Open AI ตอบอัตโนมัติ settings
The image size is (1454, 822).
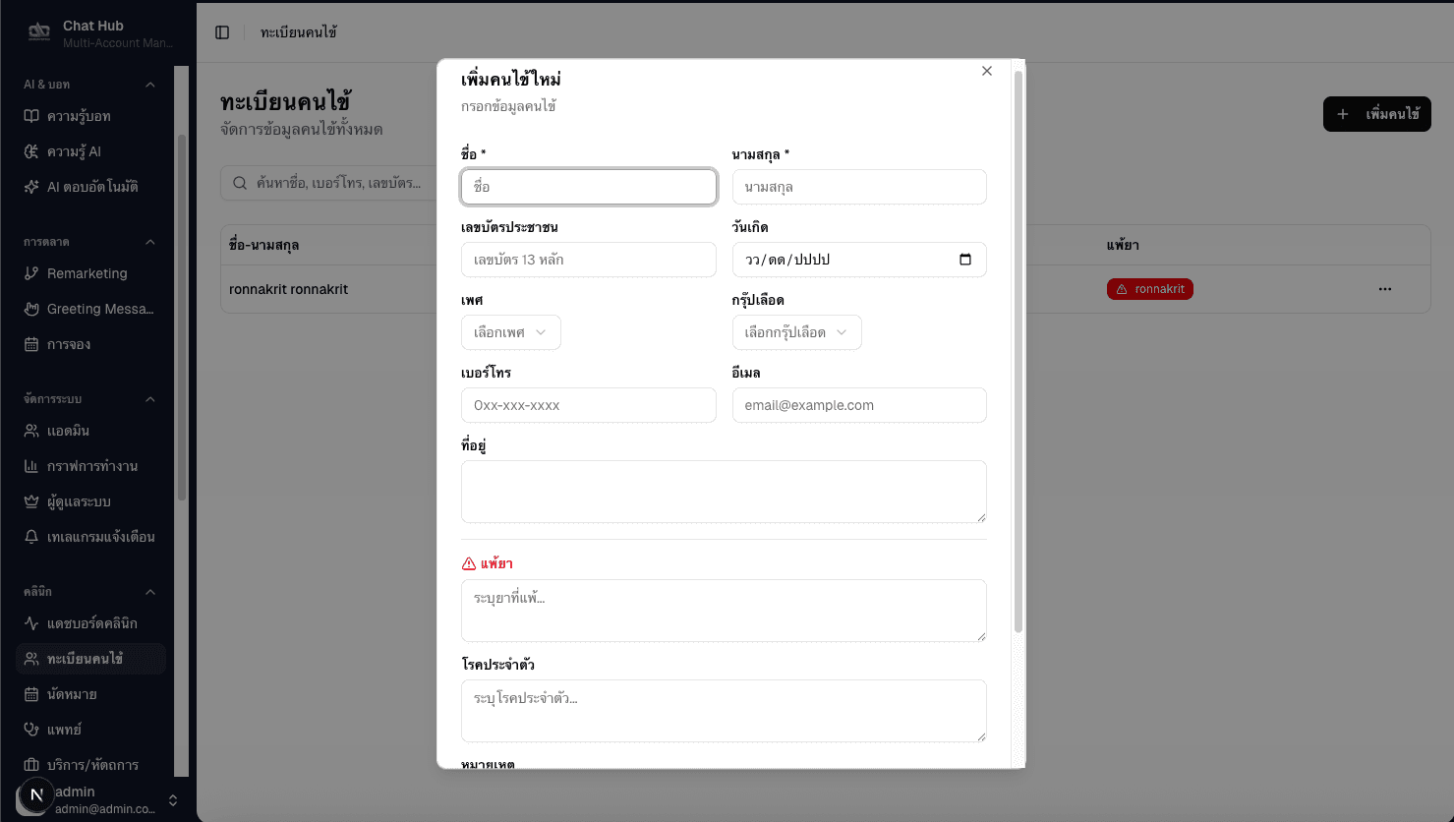[x=90, y=186]
